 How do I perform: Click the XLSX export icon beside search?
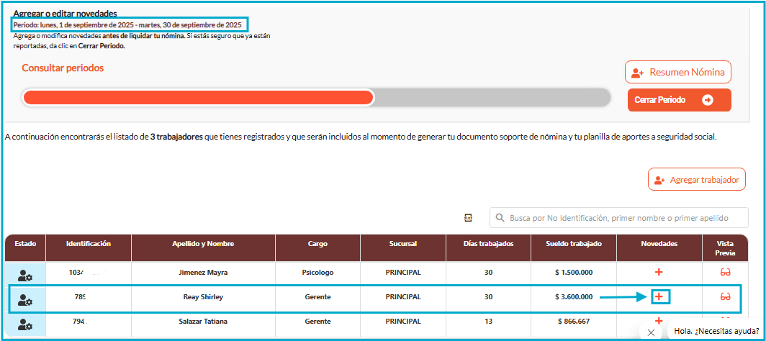tap(468, 217)
